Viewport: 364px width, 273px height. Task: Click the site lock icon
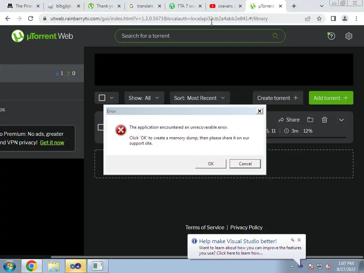click(x=45, y=18)
